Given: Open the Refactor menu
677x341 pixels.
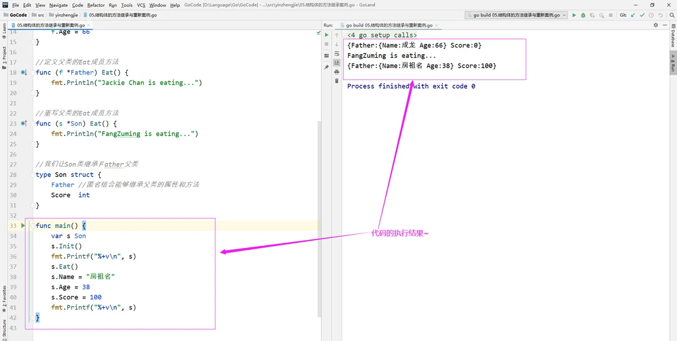Looking at the screenshot, I should [x=96, y=5].
